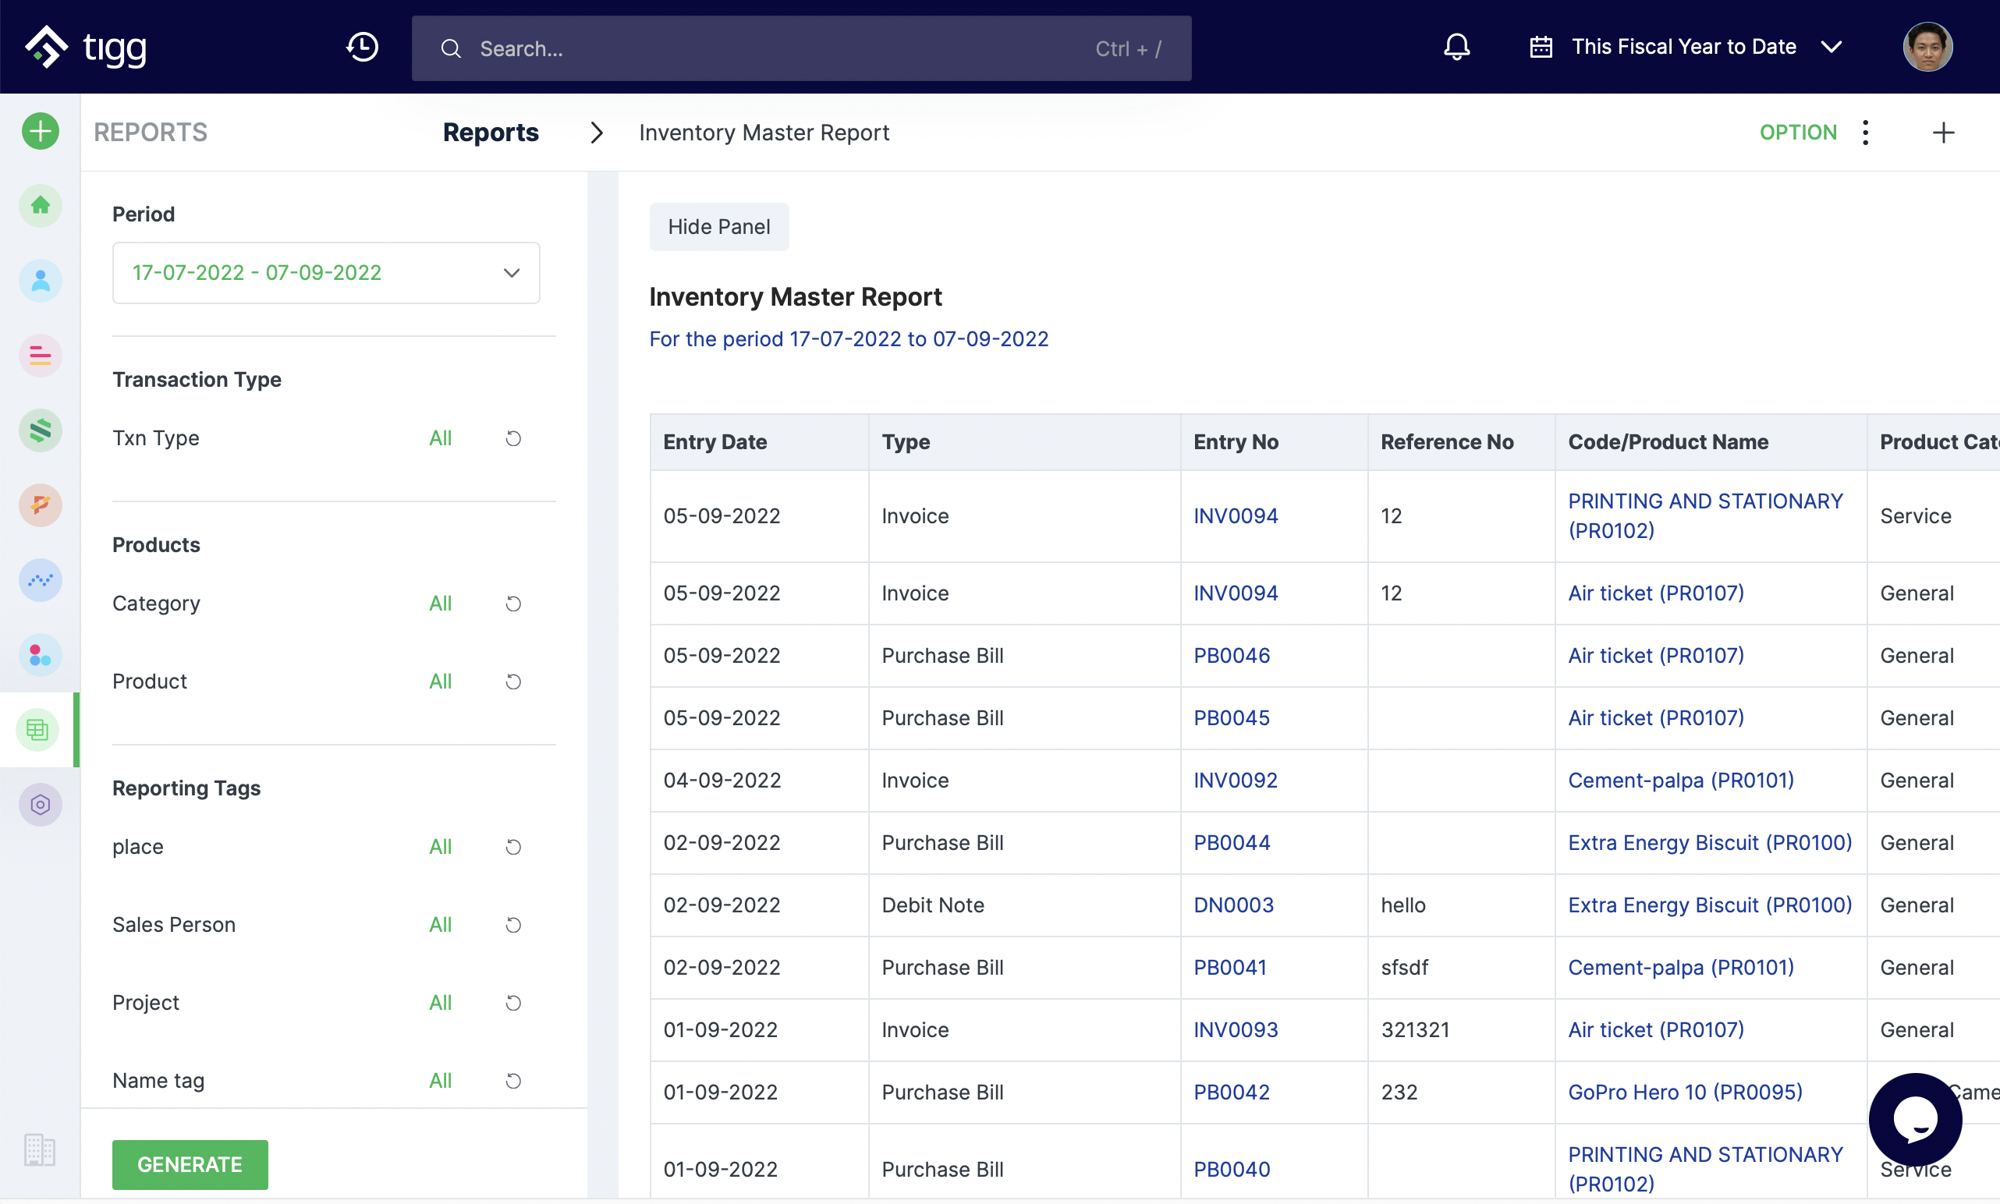Screen dimensions: 2000x1204
Task: Open GoPro Hero 10 (PR0095) product link
Action: 1684,1091
